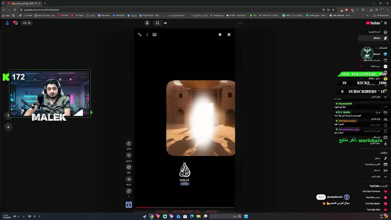Click the YouTube search input field
Image resolution: width=391 pixels, height=220 pixels.
[203, 23]
